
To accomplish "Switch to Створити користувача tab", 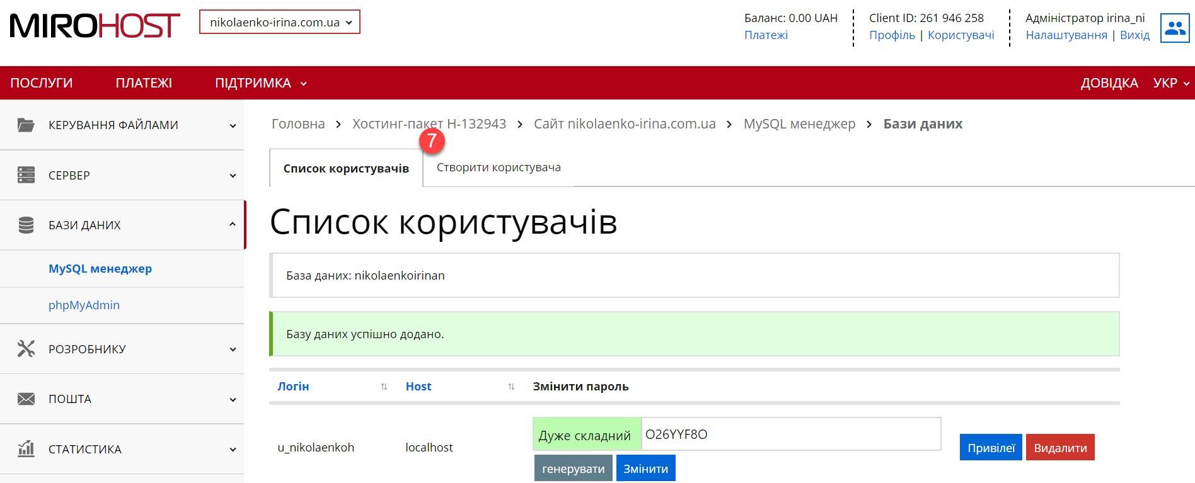I will tap(499, 168).
